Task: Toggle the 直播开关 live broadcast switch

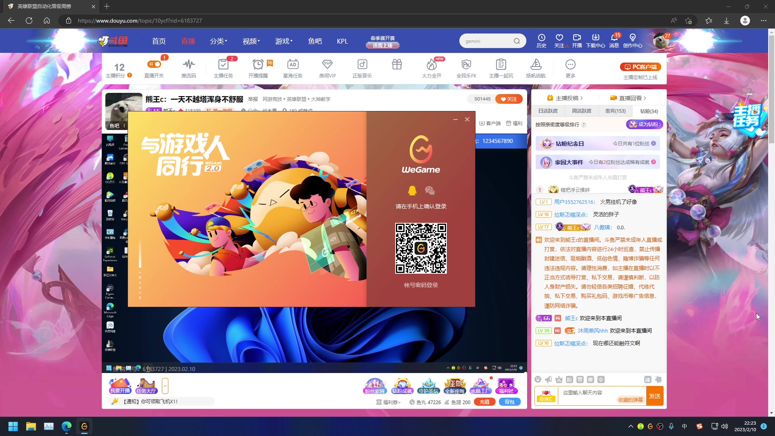Action: [154, 64]
